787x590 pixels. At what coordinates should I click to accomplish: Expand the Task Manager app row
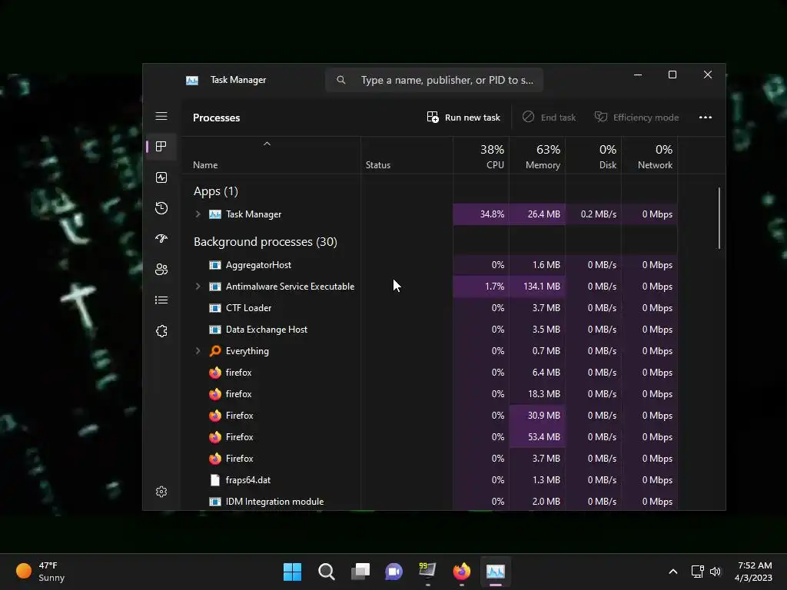[198, 214]
